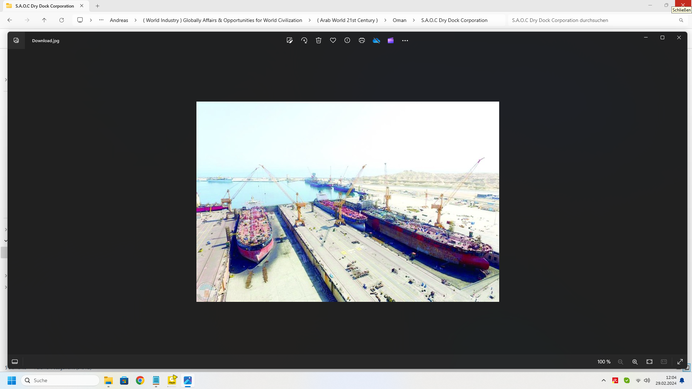The width and height of the screenshot is (692, 389).
Task: Launch Google Chrome from the taskbar
Action: coord(140,380)
